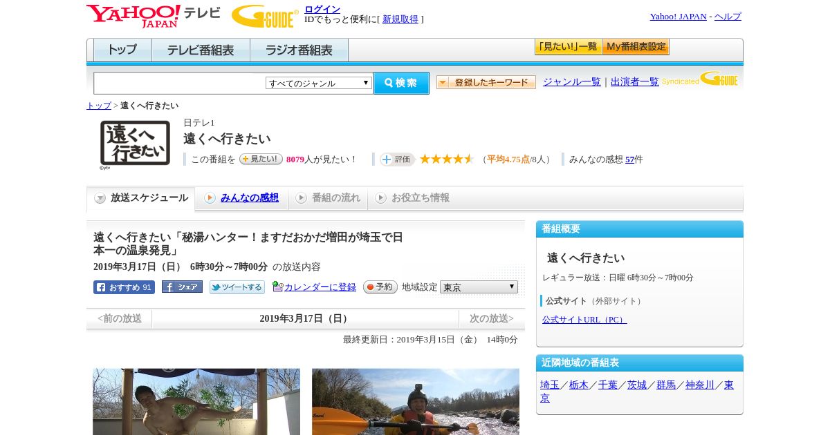Click the calendar icon beside カレンダーに登録
This screenshot has height=435, width=830.
tap(278, 287)
